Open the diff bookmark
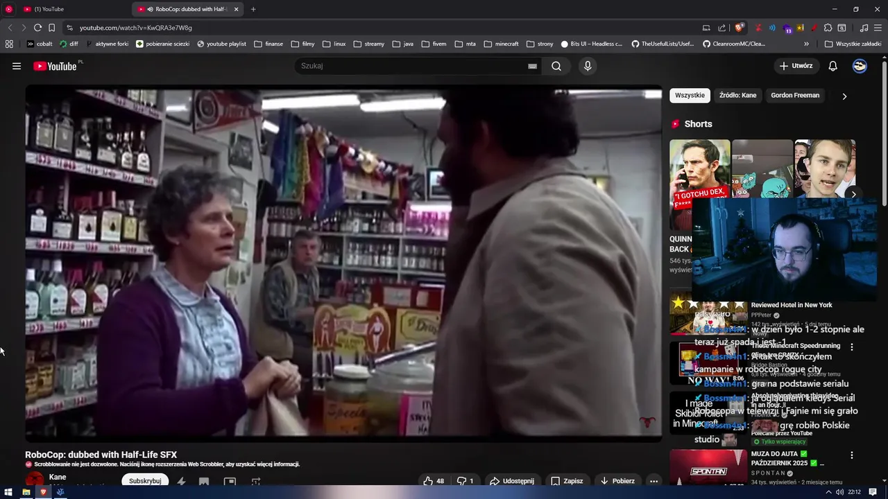The height and width of the screenshot is (499, 888). click(x=69, y=44)
